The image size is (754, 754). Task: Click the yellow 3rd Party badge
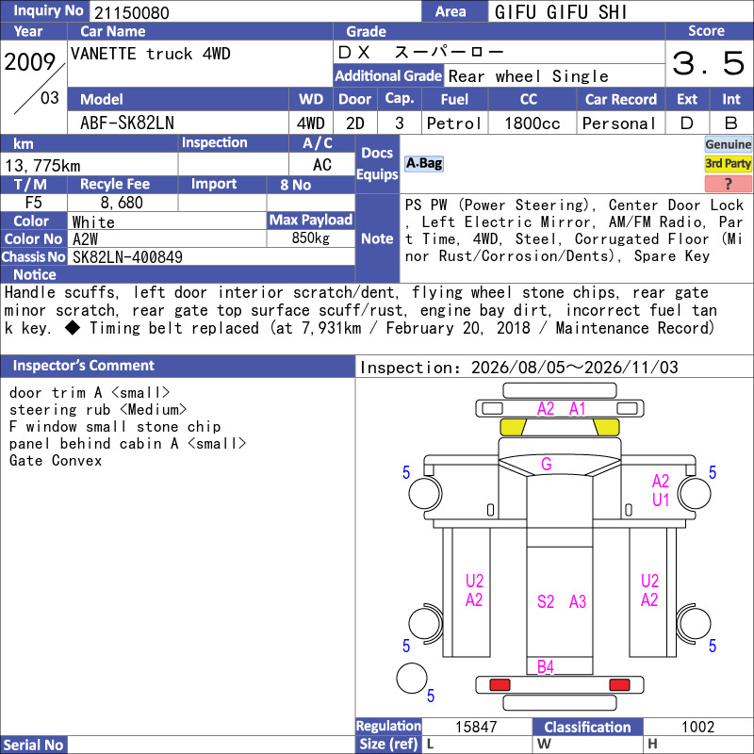click(728, 164)
